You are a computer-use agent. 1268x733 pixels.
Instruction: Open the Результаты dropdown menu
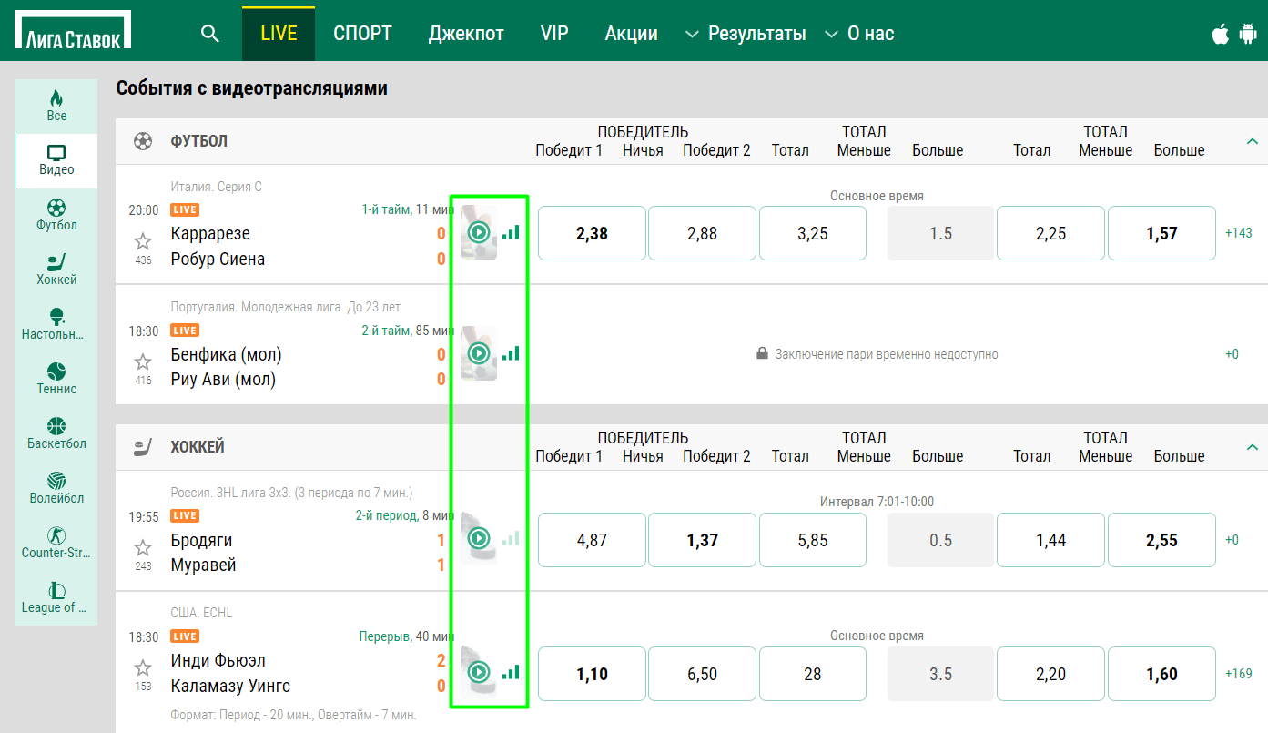click(746, 34)
